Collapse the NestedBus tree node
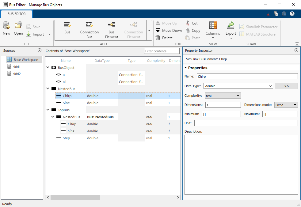The width and height of the screenshot is (301, 207). point(48,88)
